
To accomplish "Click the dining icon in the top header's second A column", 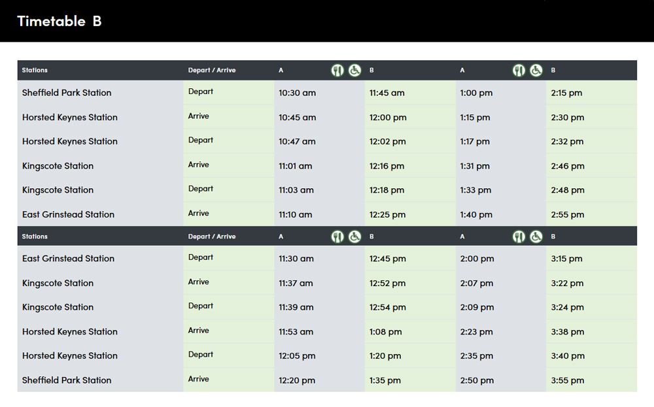I will coord(519,71).
